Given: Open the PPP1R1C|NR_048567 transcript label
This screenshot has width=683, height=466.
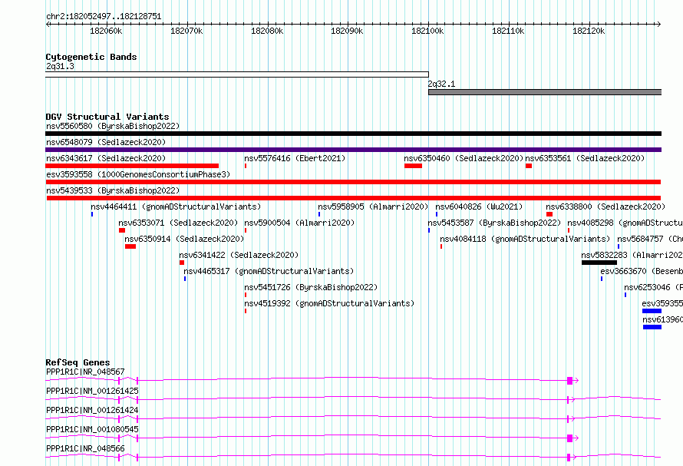Looking at the screenshot, I should pyautogui.click(x=85, y=372).
